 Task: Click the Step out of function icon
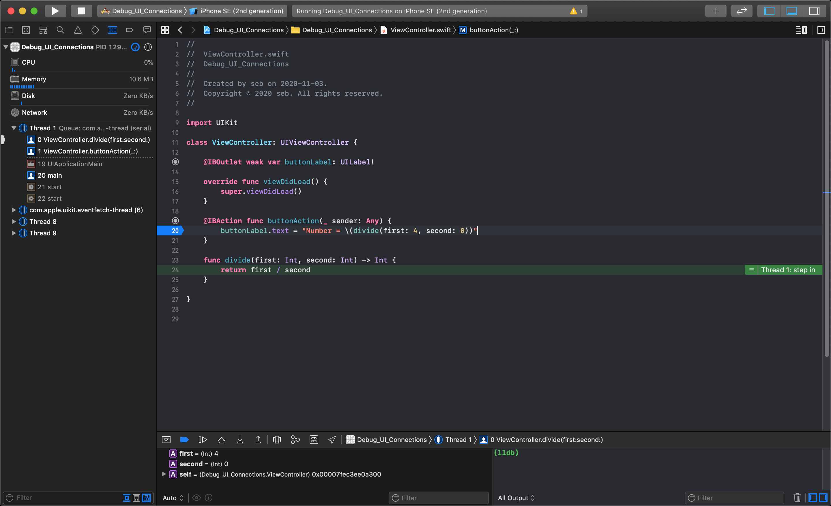tap(258, 440)
